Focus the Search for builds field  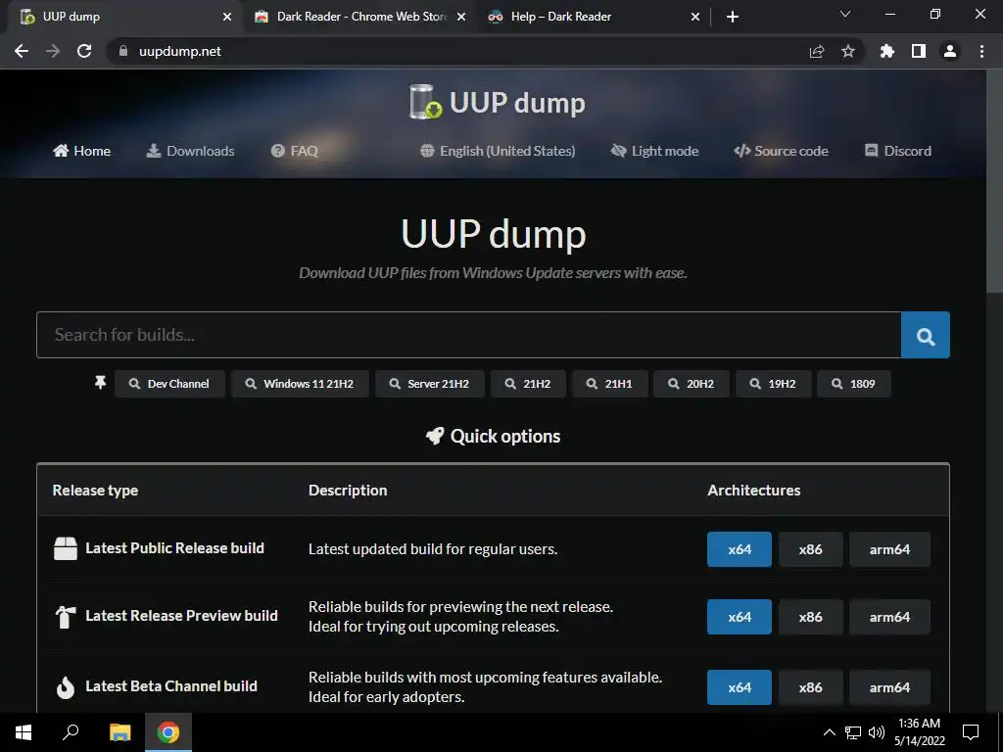[469, 335]
